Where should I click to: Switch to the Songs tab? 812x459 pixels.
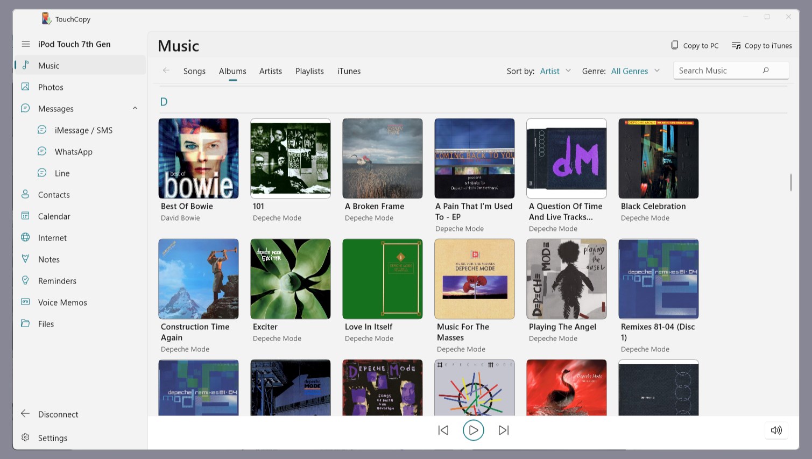[x=194, y=71]
